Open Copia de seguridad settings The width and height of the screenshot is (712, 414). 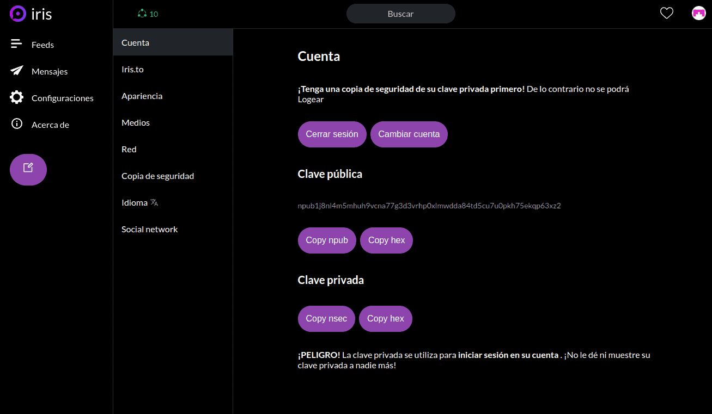click(173, 176)
